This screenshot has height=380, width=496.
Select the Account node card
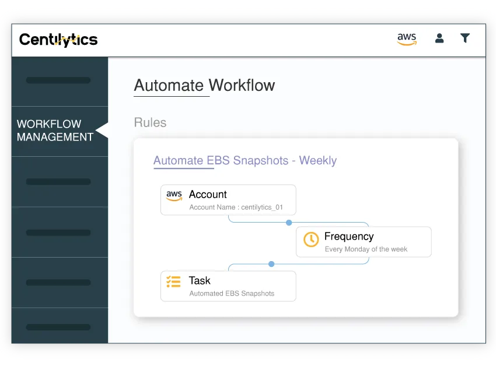228,200
